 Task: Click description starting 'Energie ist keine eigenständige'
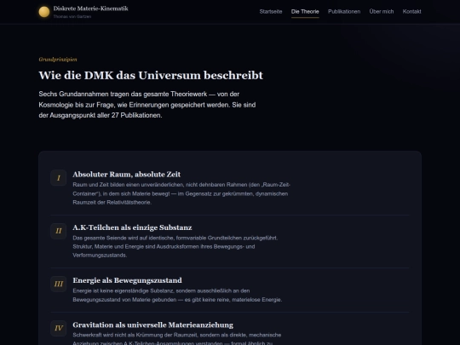pyautogui.click(x=177, y=295)
